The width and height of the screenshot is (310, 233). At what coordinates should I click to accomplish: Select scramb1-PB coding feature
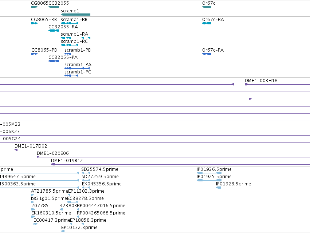[x=68, y=54]
